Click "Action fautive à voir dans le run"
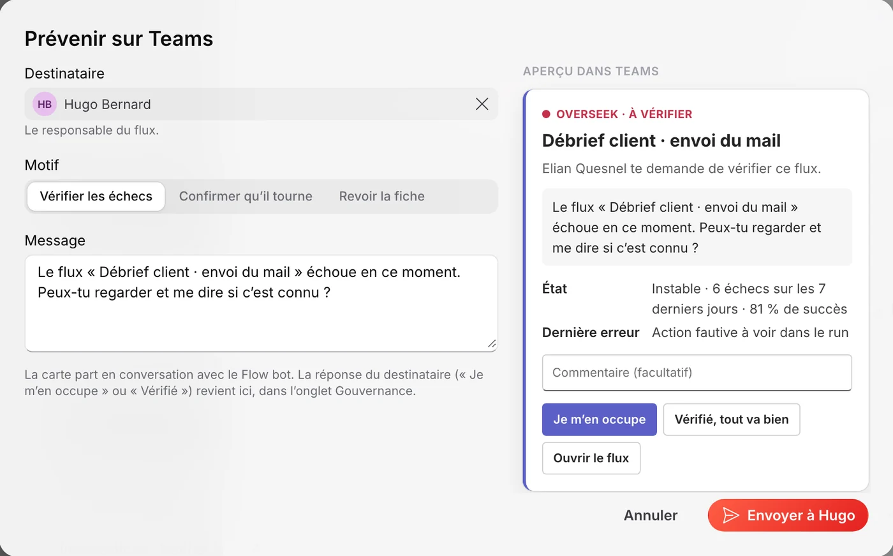 point(750,333)
